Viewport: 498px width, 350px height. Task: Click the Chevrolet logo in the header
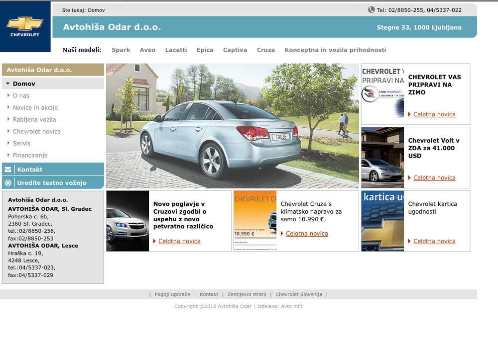[x=25, y=26]
